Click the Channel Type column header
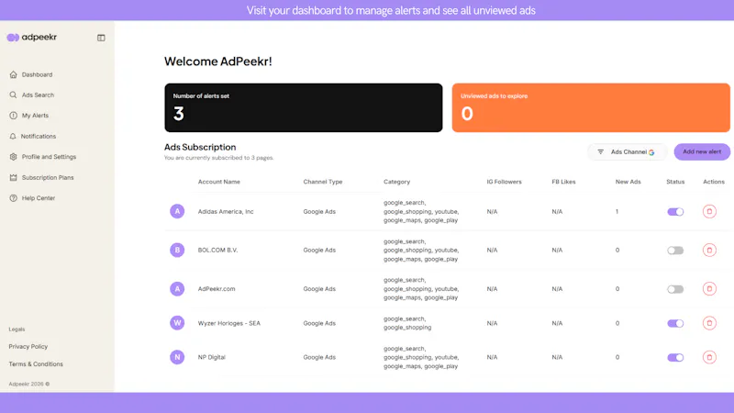 (x=323, y=182)
